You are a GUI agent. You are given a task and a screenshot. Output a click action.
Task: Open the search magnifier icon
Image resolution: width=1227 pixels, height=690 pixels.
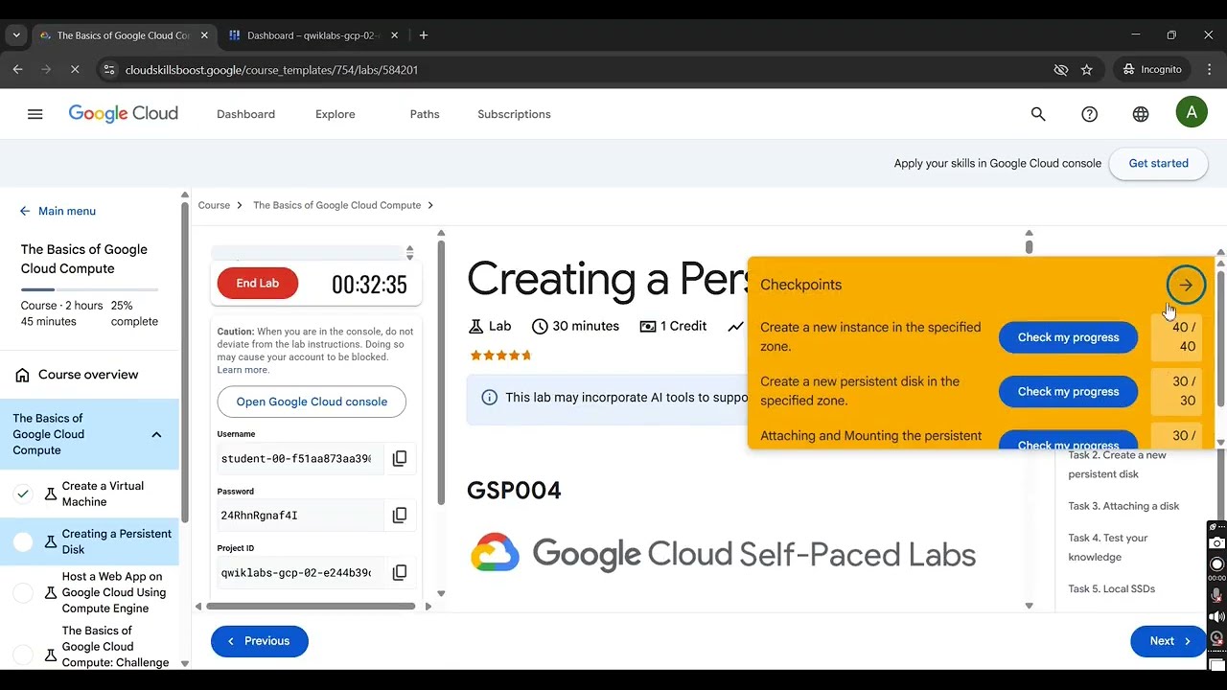[1038, 114]
